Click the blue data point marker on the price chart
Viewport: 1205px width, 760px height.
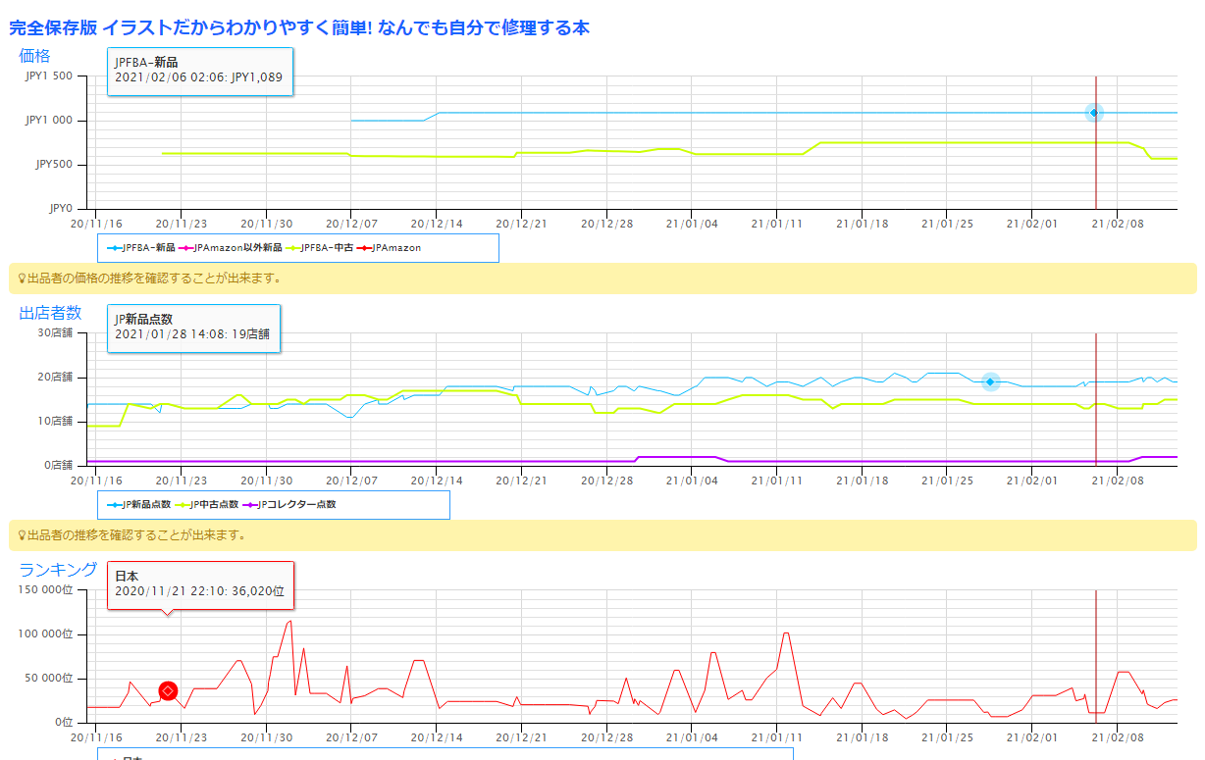click(x=1093, y=113)
